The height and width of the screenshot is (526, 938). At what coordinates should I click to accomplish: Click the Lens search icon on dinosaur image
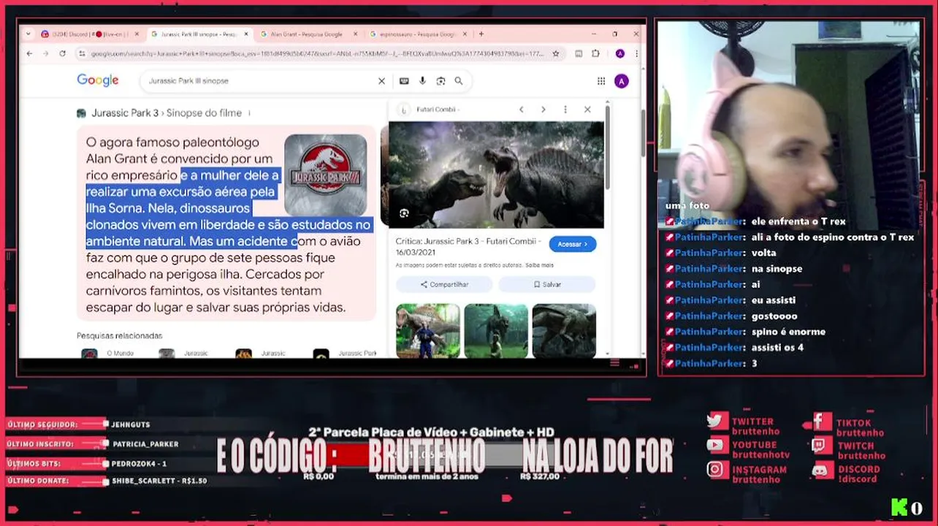tap(404, 213)
